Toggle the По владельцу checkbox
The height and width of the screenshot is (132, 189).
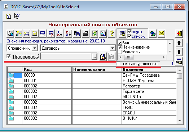pyautogui.click(x=9, y=56)
